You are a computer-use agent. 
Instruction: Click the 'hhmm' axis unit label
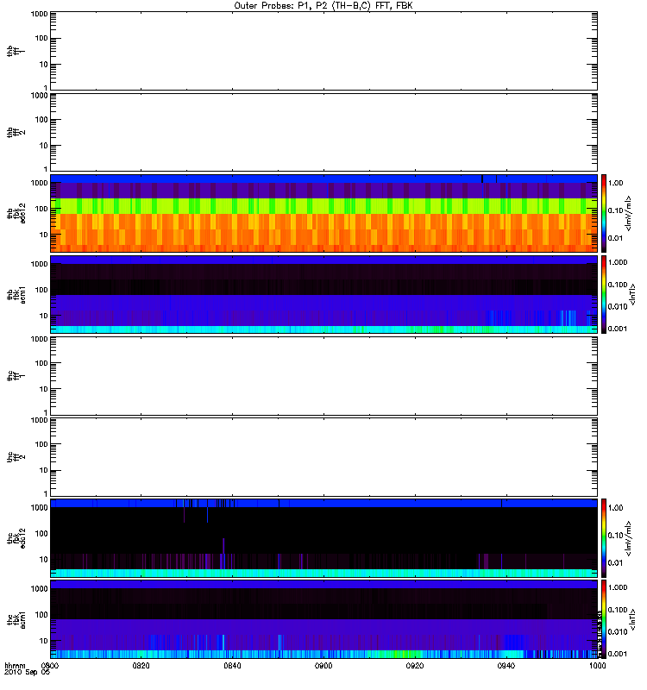point(15,666)
